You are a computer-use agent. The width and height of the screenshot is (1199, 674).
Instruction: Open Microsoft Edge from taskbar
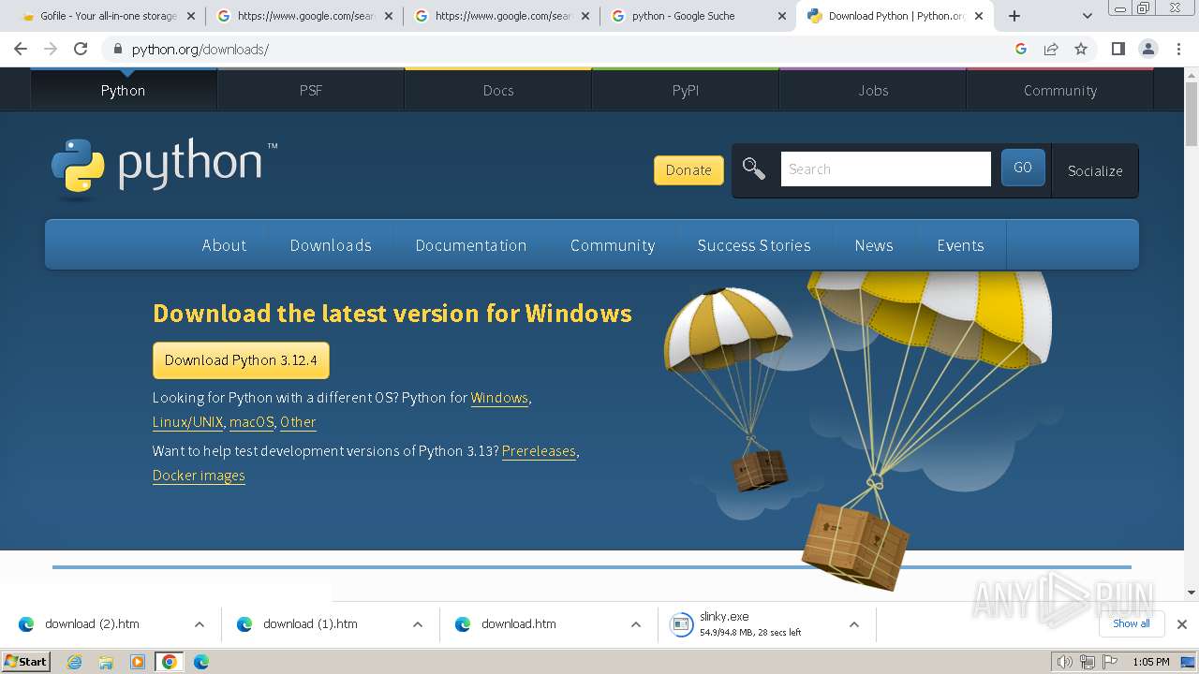201,662
